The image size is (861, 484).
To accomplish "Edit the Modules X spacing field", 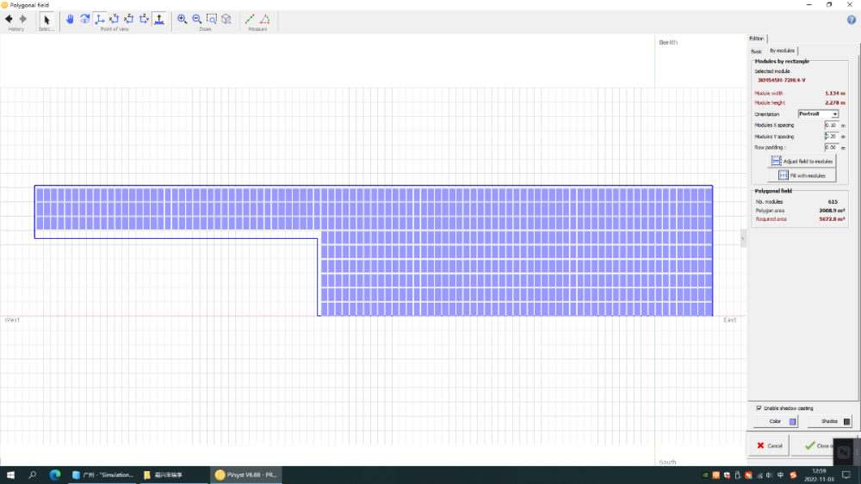I will tap(832, 126).
